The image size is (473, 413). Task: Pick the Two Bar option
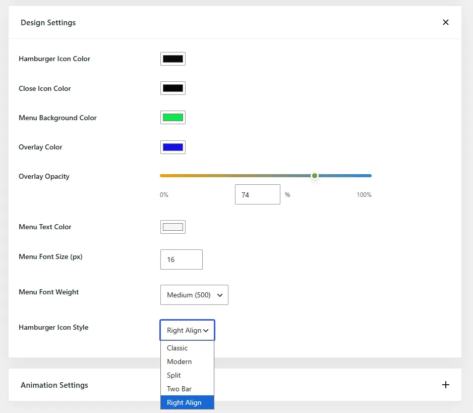click(187, 389)
